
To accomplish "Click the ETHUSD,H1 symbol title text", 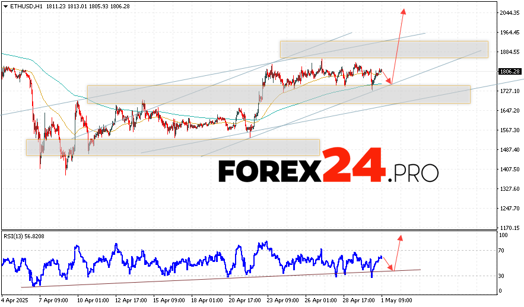I will point(25,6).
